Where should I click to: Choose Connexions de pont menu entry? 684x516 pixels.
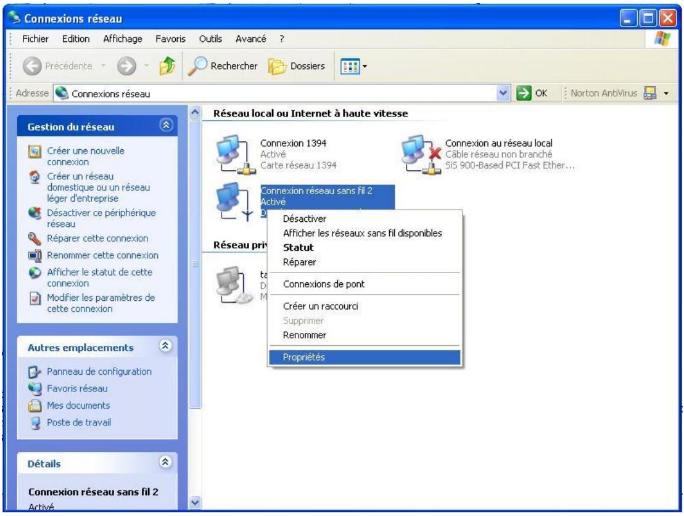365,284
